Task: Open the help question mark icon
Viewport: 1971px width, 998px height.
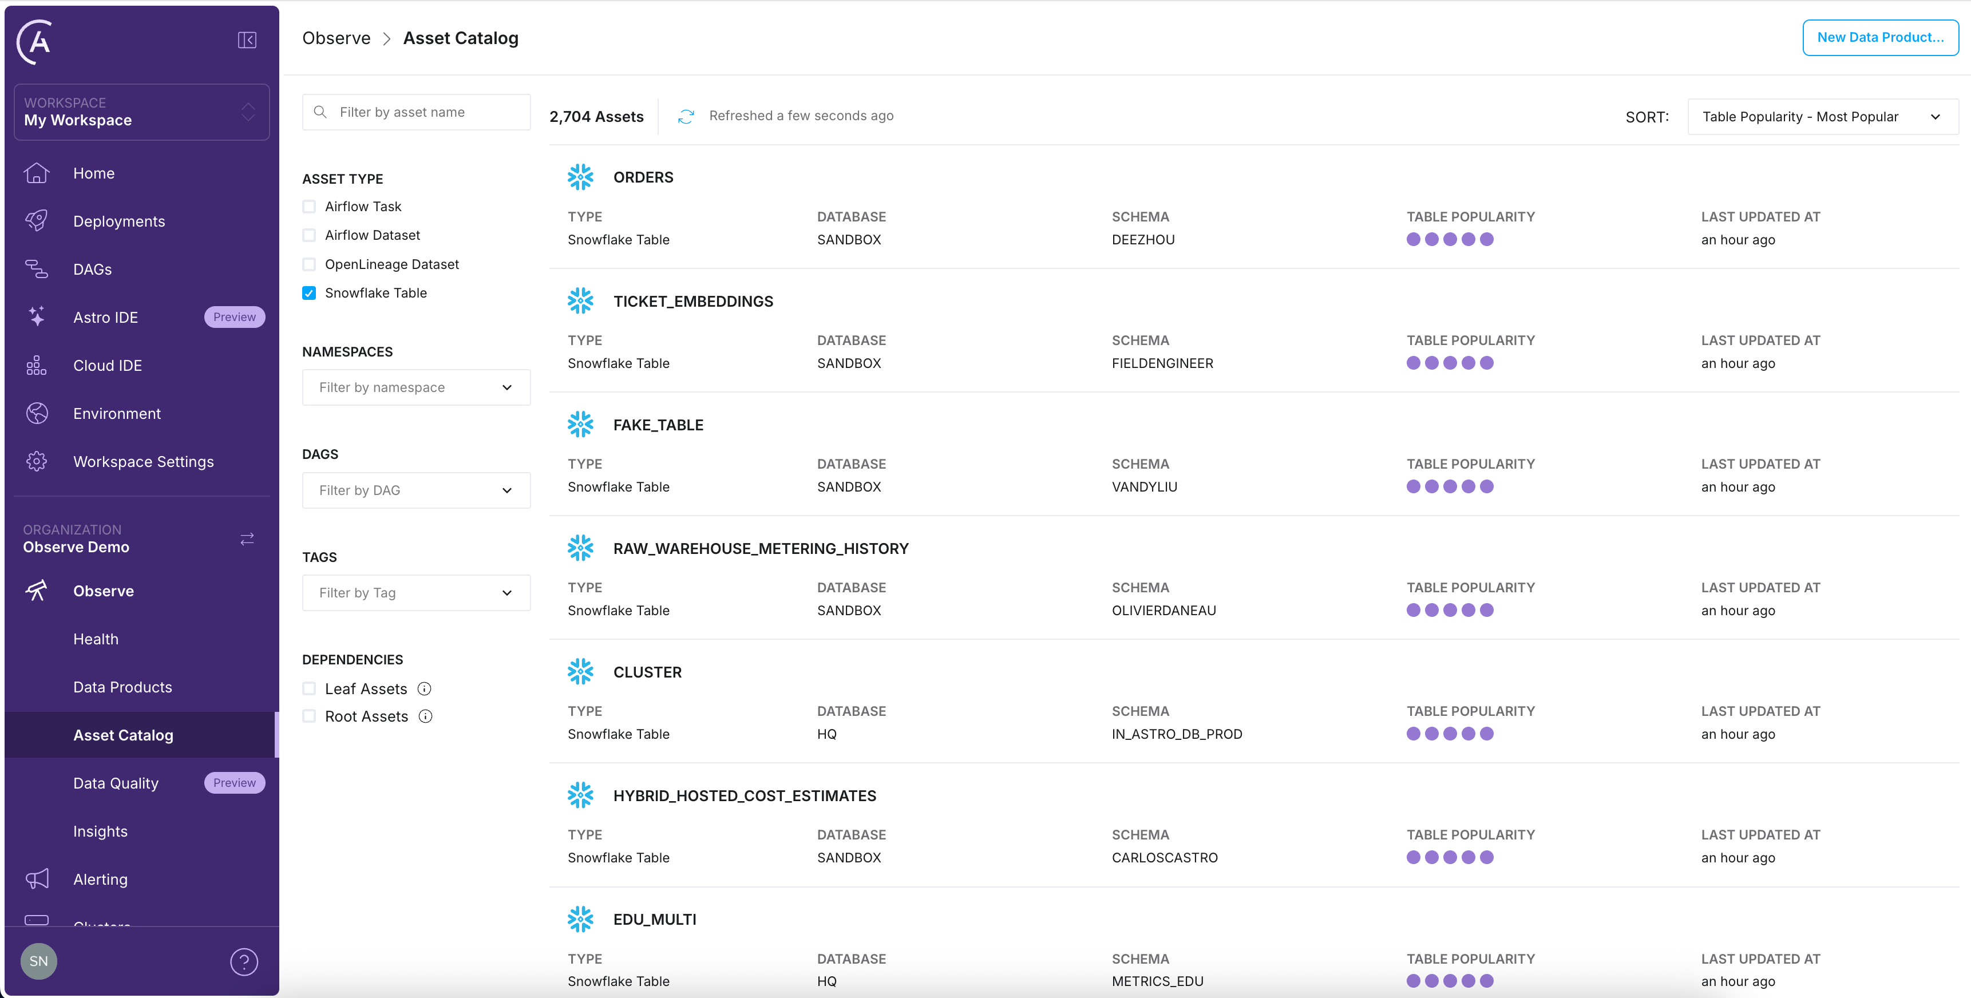Action: tap(244, 961)
